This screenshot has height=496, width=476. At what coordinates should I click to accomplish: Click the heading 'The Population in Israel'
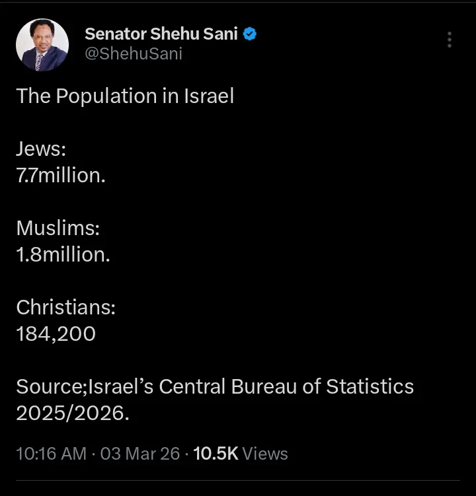point(125,96)
